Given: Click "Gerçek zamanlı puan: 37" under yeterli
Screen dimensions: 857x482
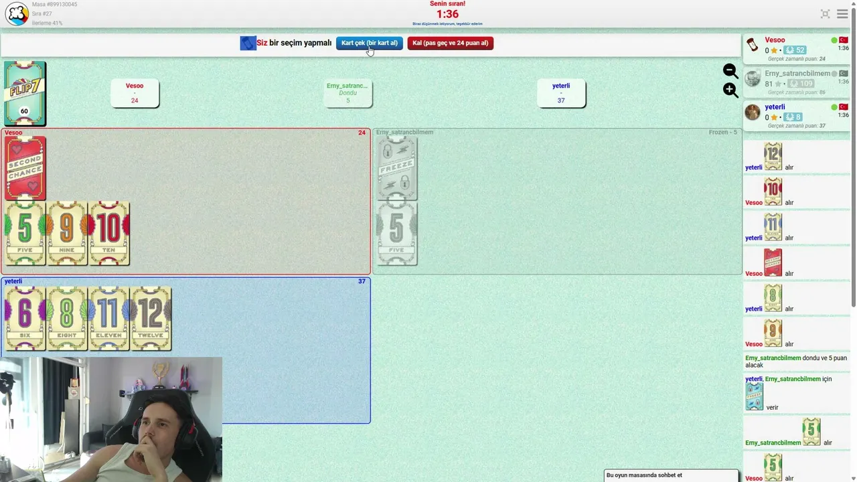Looking at the screenshot, I should click(796, 126).
